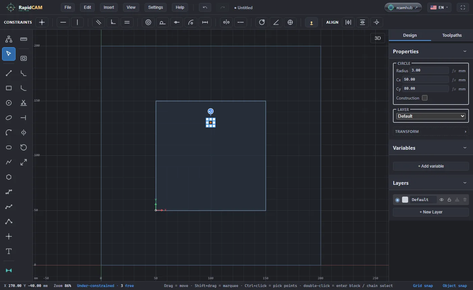Hide the Default layer with eye icon
Viewport: 473px width, 290px height.
442,200
